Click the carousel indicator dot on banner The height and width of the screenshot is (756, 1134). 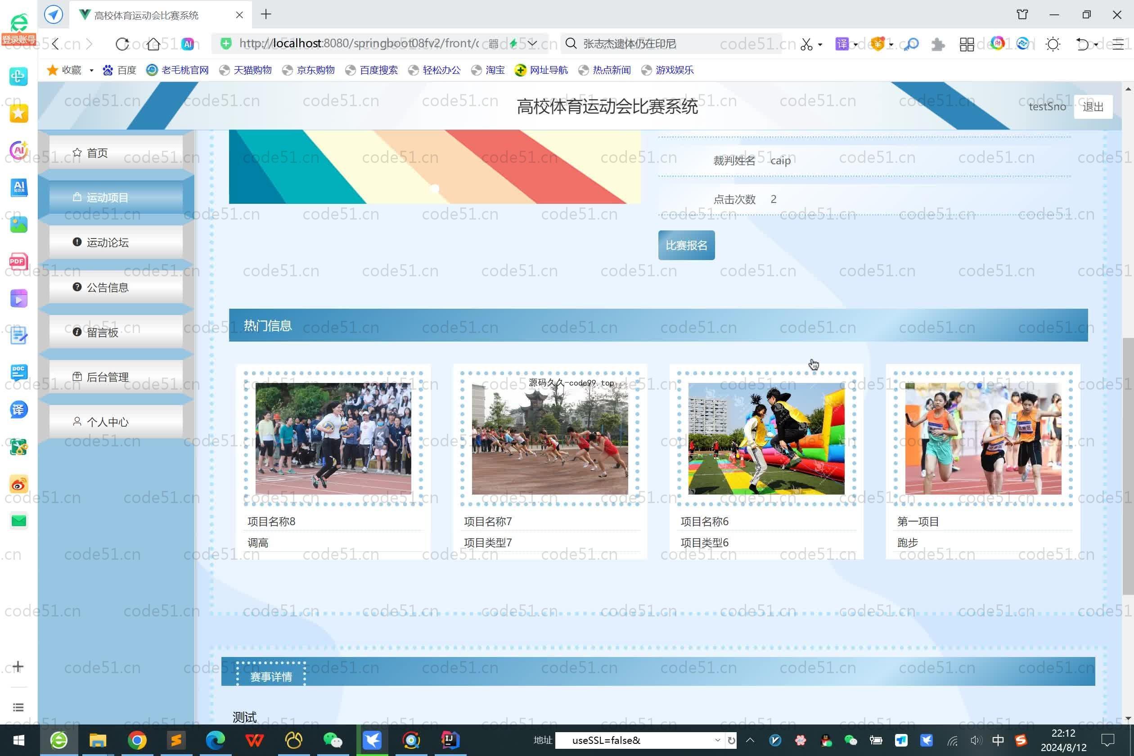pyautogui.click(x=434, y=189)
